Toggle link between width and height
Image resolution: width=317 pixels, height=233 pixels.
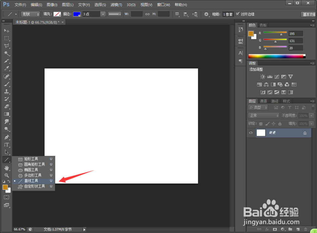[147, 14]
